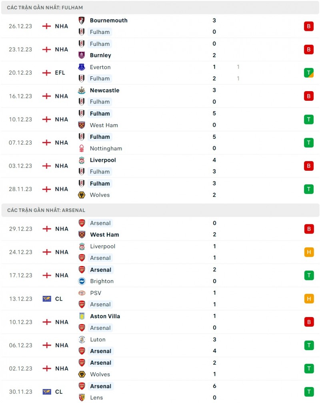Click the Everton club crest icon

point(82,67)
